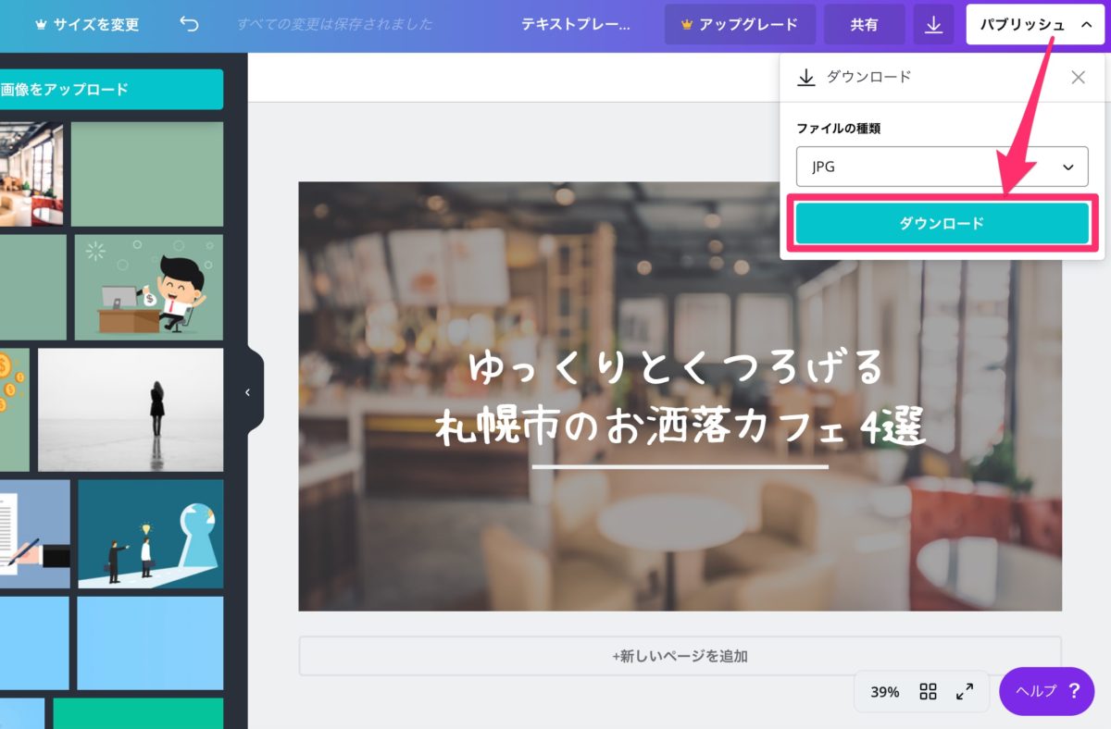Click the 39% zoom level
Viewport: 1111px width, 729px height.
[x=884, y=692]
